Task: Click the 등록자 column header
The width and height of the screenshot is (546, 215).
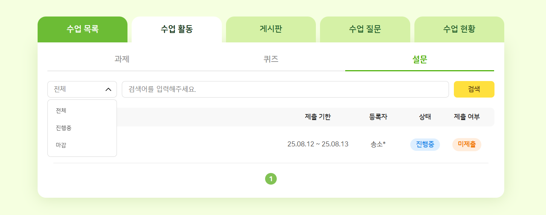Action: point(378,117)
